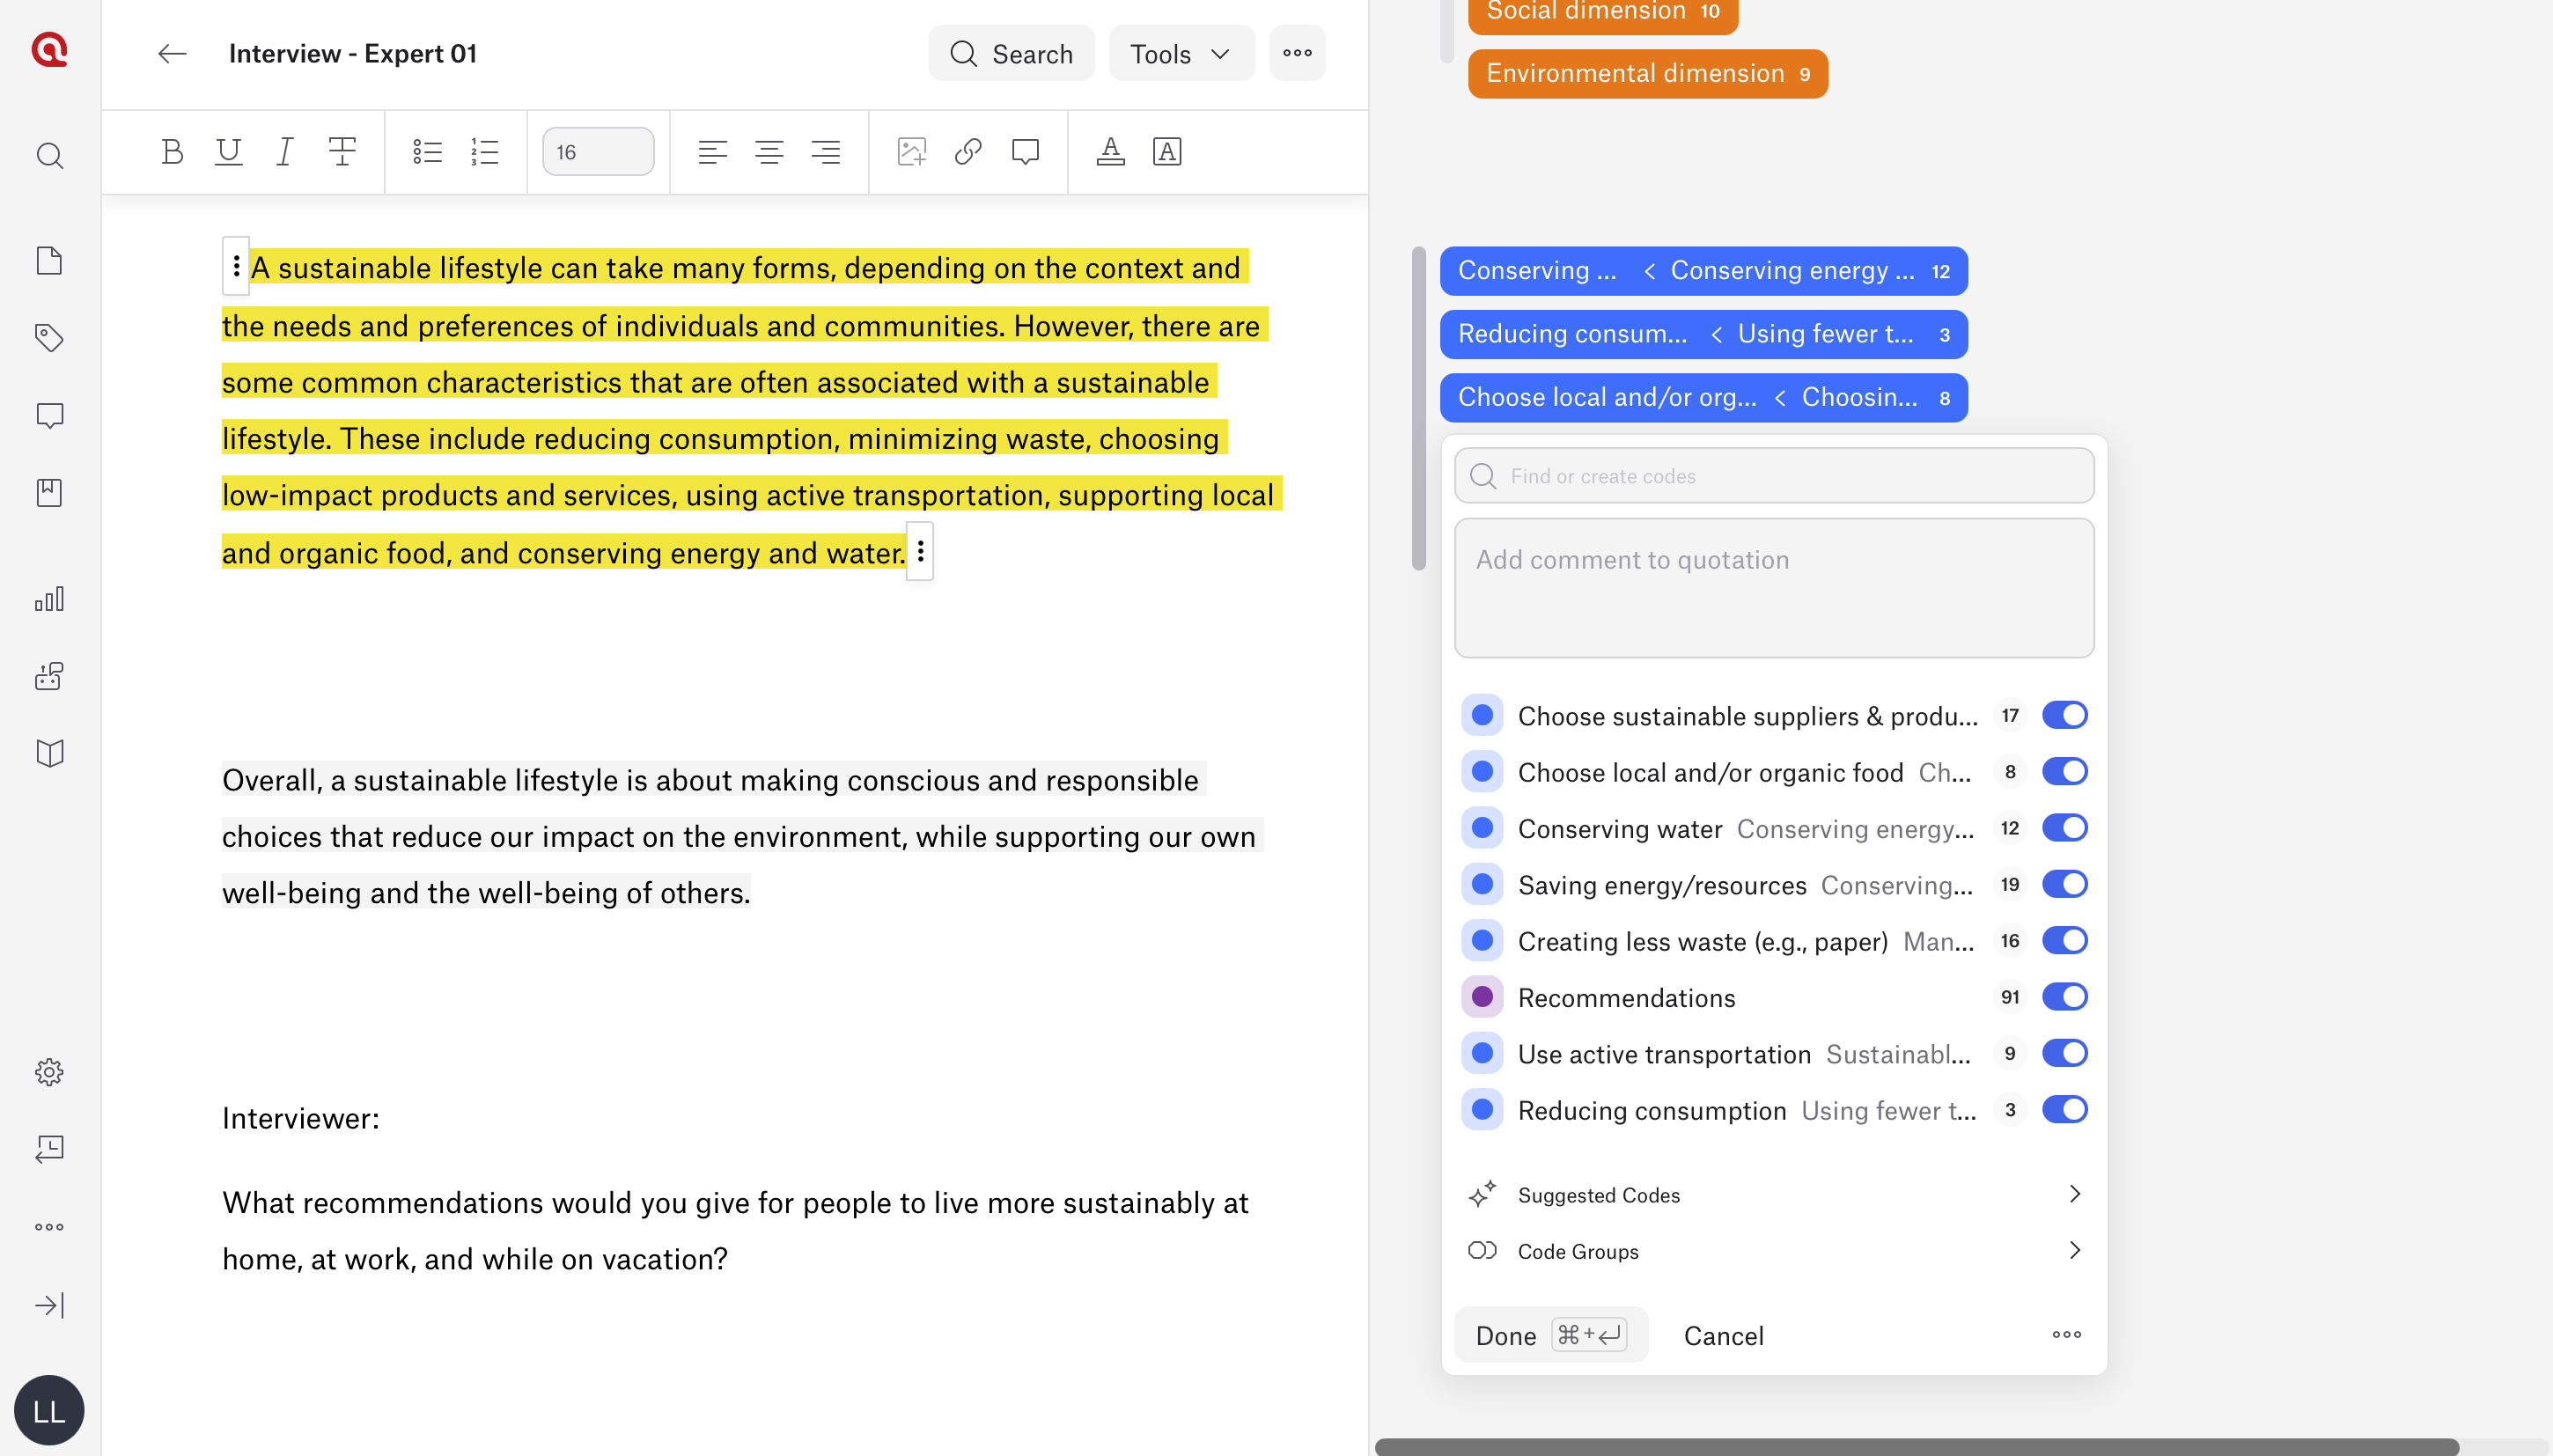Screen dimensions: 2553x1456
Task: Expand the Suggested Codes section
Action: [x=1774, y=1195]
